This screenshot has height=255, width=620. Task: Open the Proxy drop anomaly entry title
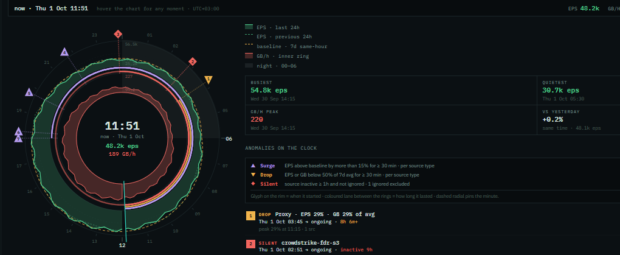(325, 214)
